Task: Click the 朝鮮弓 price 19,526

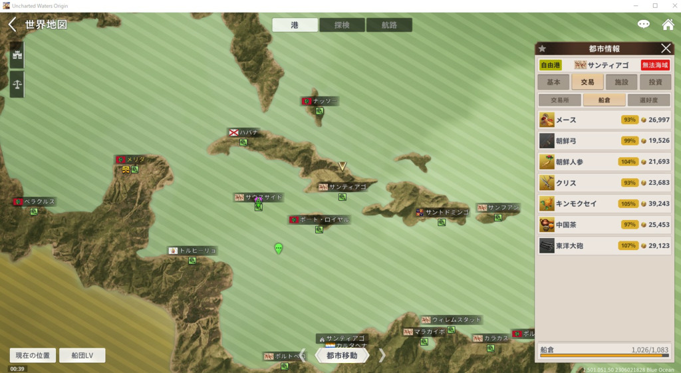Action: tap(659, 141)
